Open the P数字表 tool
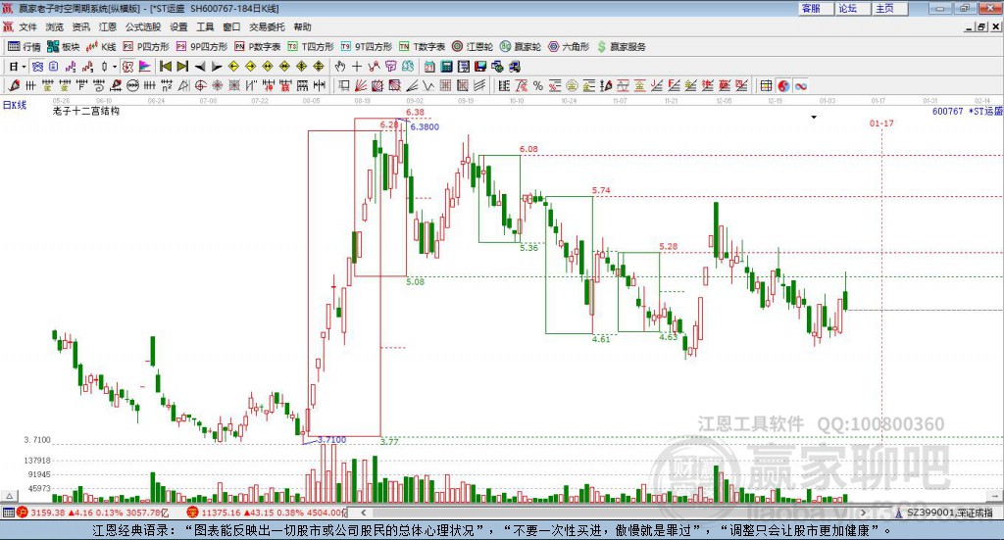Viewport: 1004px width, 540px height. click(258, 47)
